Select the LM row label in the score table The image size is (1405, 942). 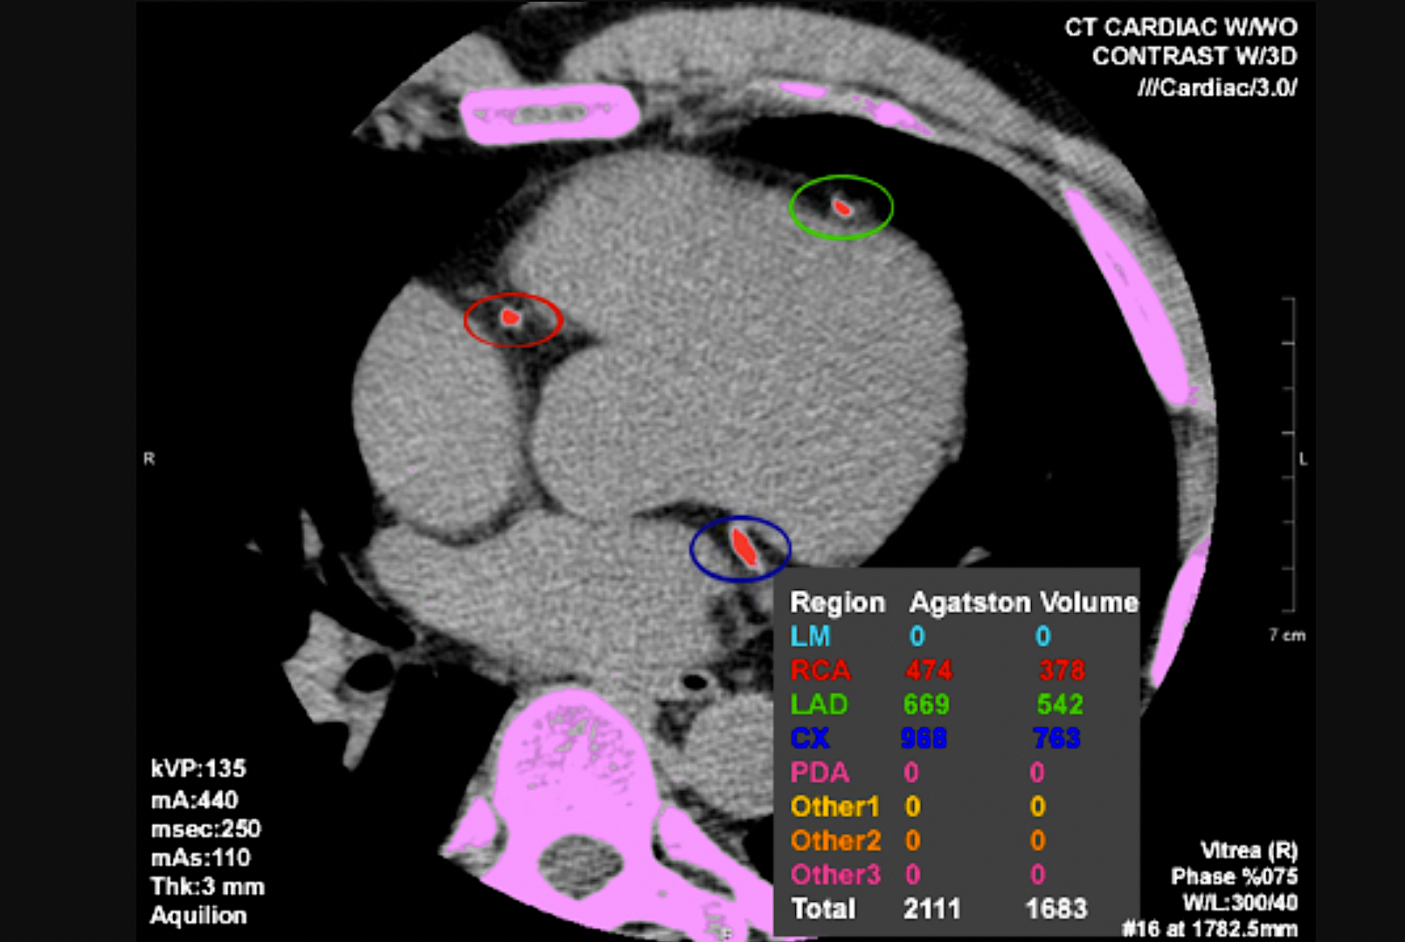tap(809, 636)
